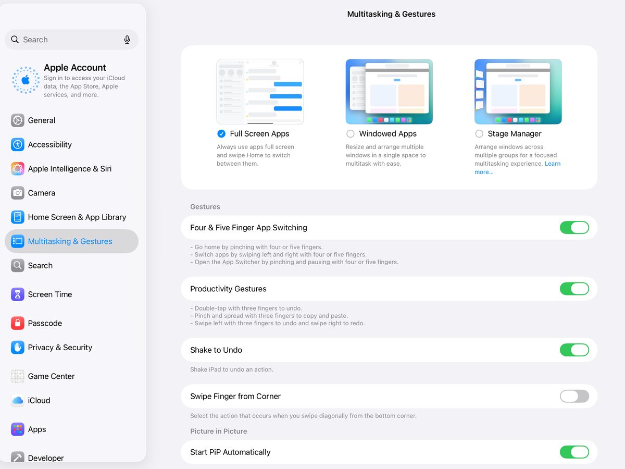Click the Windowed Apps label
The height and width of the screenshot is (469, 625).
tap(388, 134)
